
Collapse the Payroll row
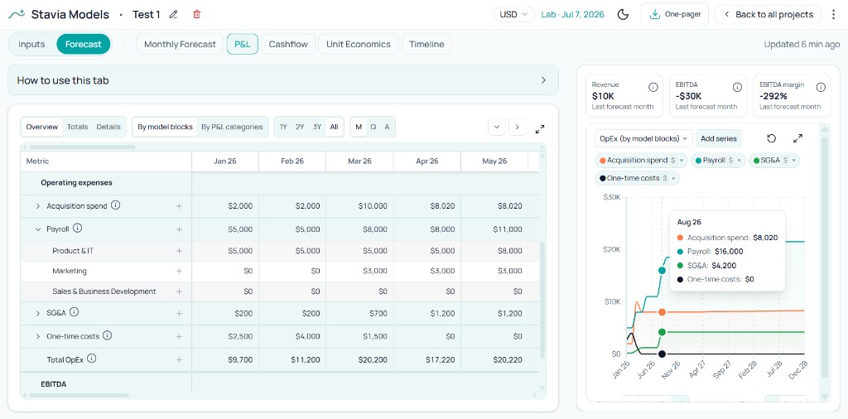(x=38, y=229)
